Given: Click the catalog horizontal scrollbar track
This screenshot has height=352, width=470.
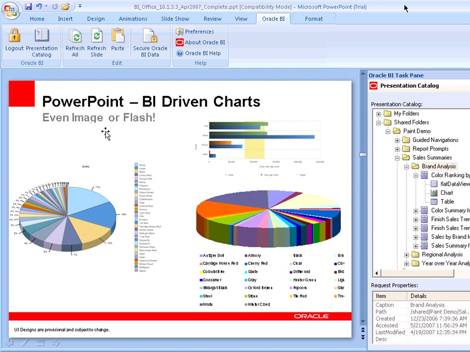Looking at the screenshot, I should 462,273.
